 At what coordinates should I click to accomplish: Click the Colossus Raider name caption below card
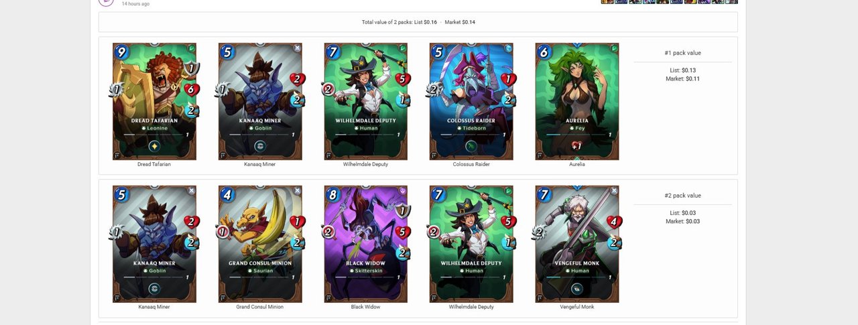471,164
